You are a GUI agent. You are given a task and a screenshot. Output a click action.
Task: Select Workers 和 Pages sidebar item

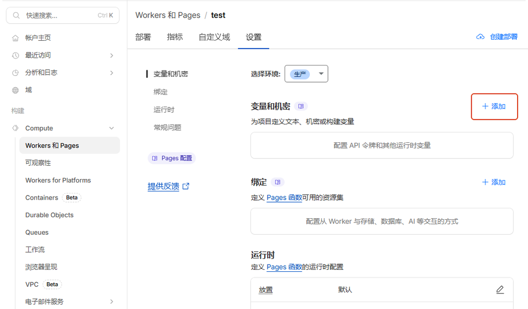click(70, 145)
